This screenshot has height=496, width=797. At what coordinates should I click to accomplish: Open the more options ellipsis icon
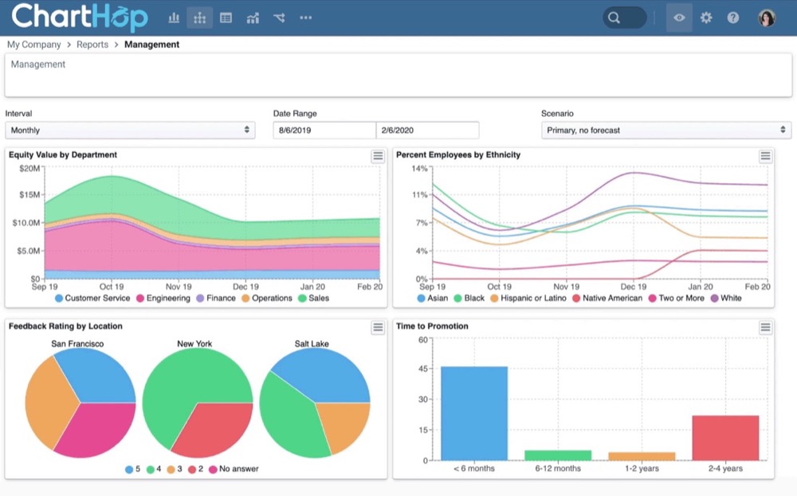pos(305,18)
